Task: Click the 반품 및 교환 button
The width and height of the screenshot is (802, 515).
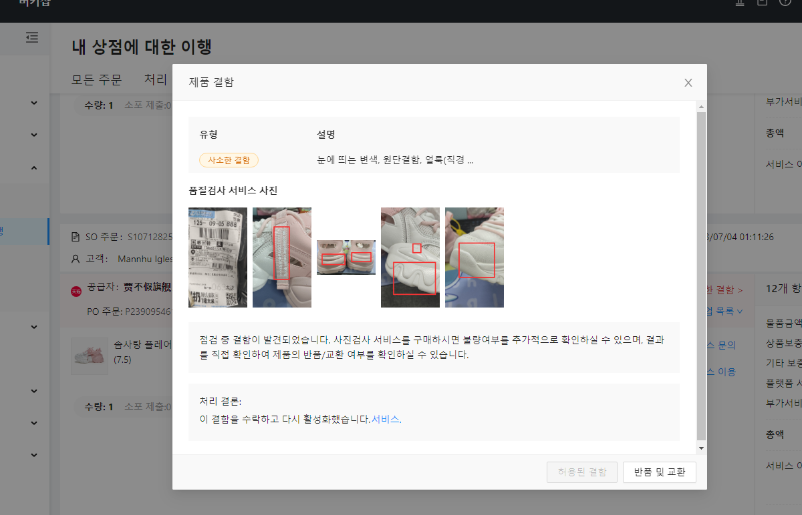Action: point(659,472)
